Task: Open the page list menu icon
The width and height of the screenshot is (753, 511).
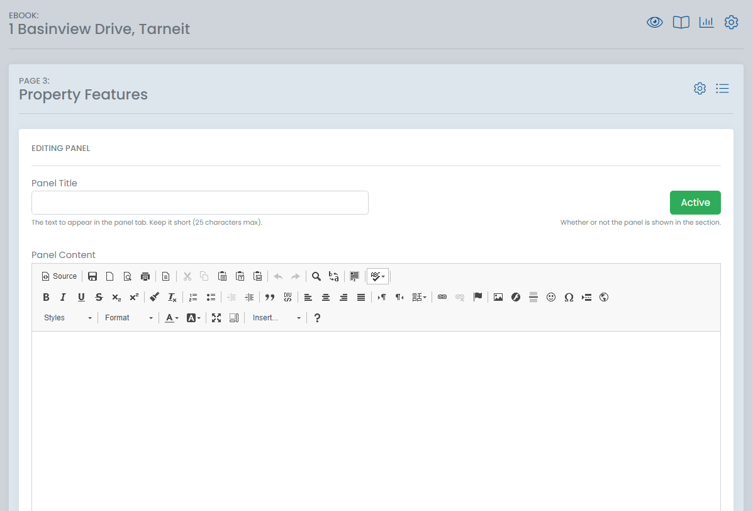Action: (722, 89)
